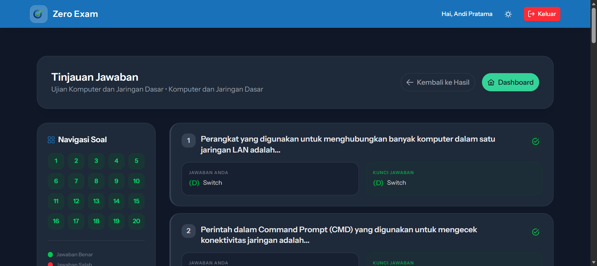
Task: Open question 20 tile
Action: (136, 221)
